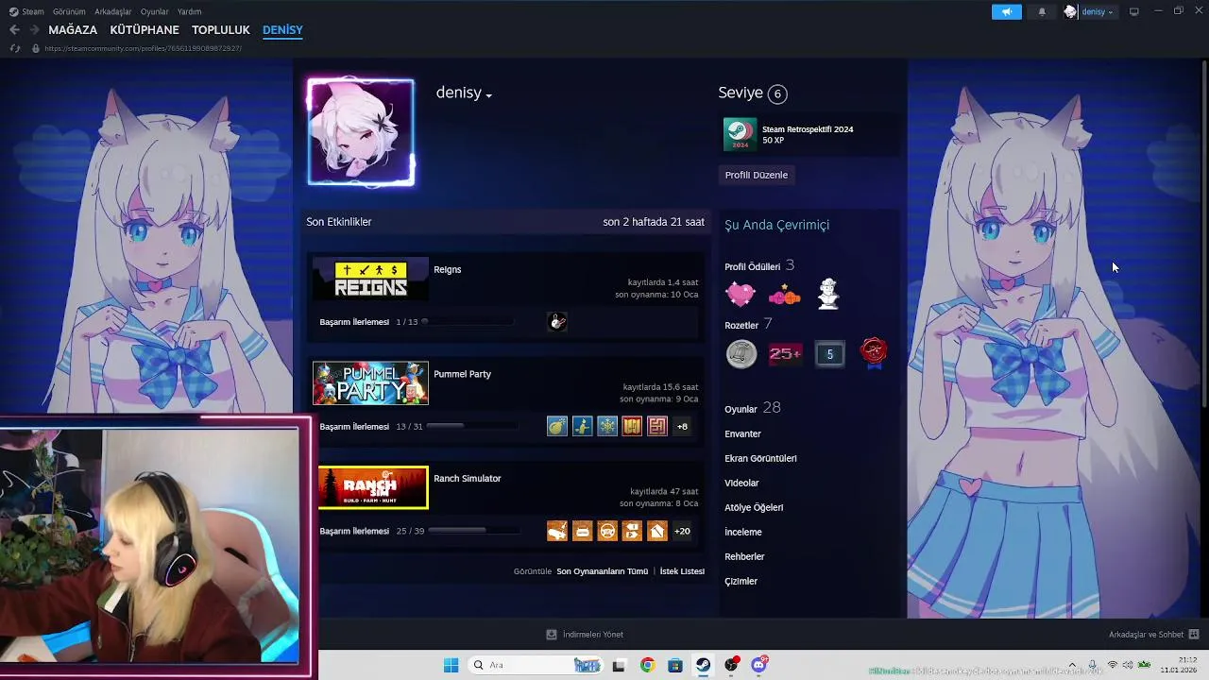The height and width of the screenshot is (680, 1209).
Task: Click the Pummel Party achievement progress bar
Action: [472, 426]
